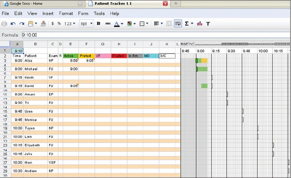
Task: Click the filter funnel icon
Action: click(x=208, y=24)
